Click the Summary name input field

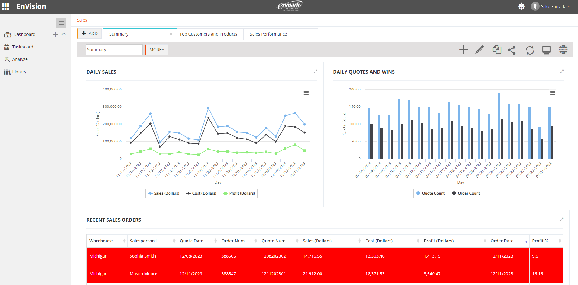[114, 49]
